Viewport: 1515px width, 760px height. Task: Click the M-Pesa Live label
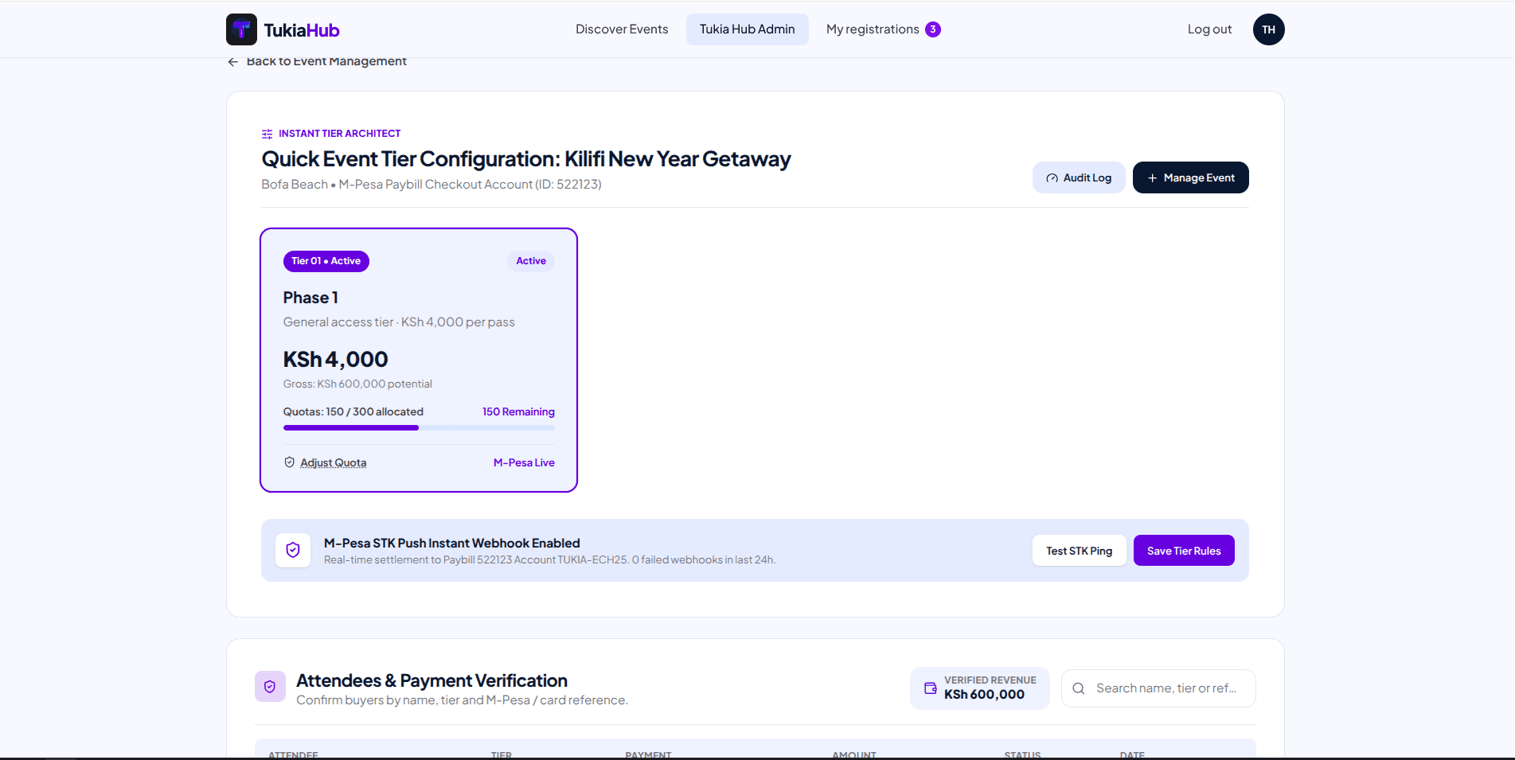(x=524, y=462)
